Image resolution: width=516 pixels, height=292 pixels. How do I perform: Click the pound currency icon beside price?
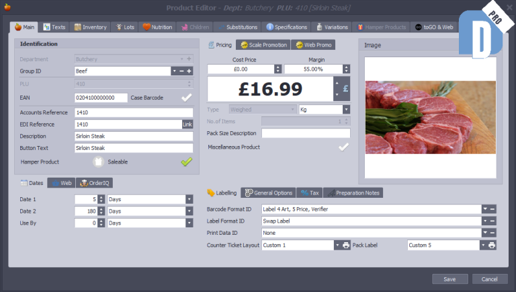coord(345,88)
